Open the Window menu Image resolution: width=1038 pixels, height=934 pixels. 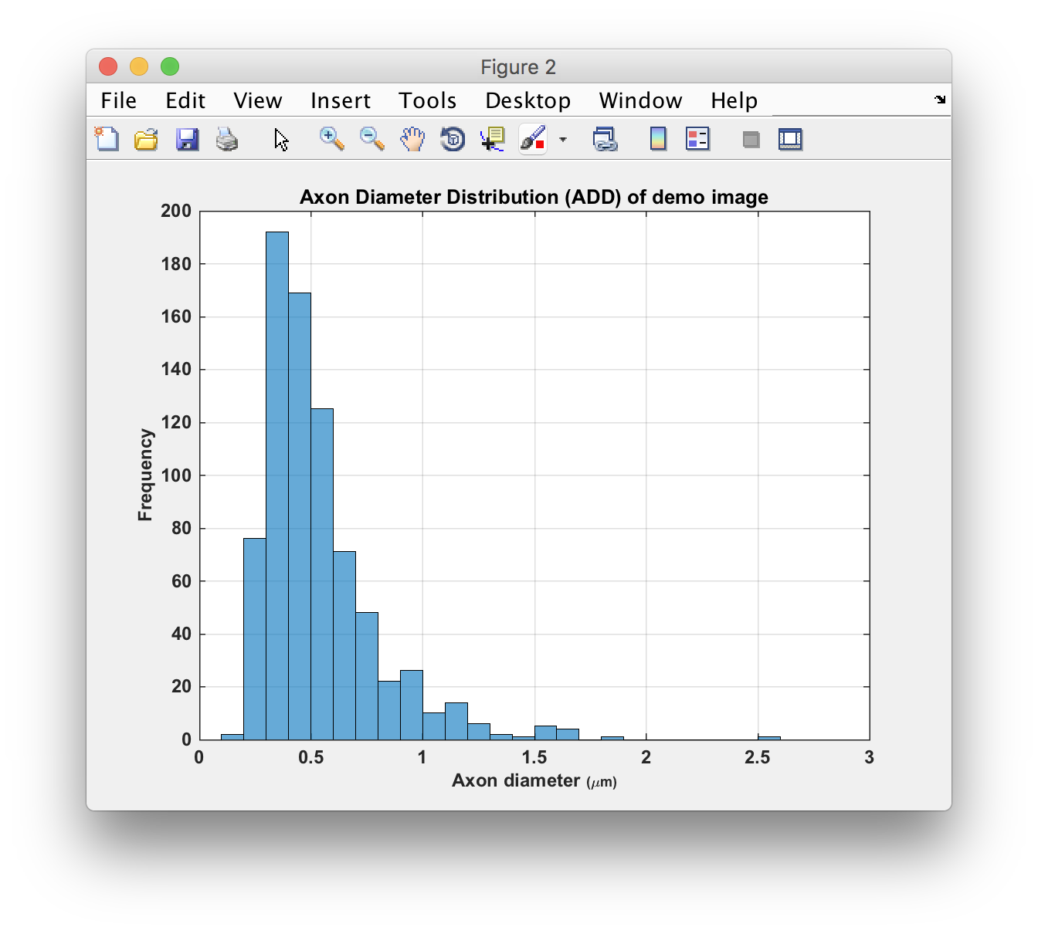point(640,100)
